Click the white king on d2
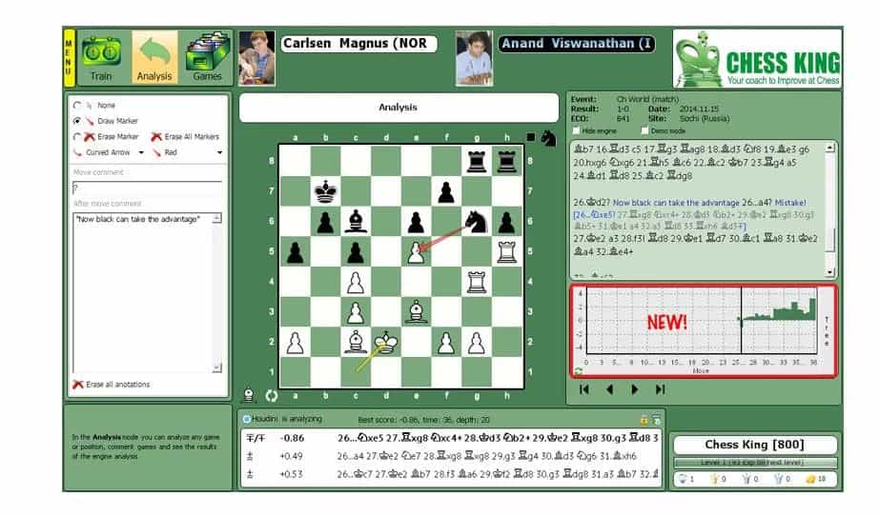This screenshot has height=516, width=879. [x=386, y=342]
